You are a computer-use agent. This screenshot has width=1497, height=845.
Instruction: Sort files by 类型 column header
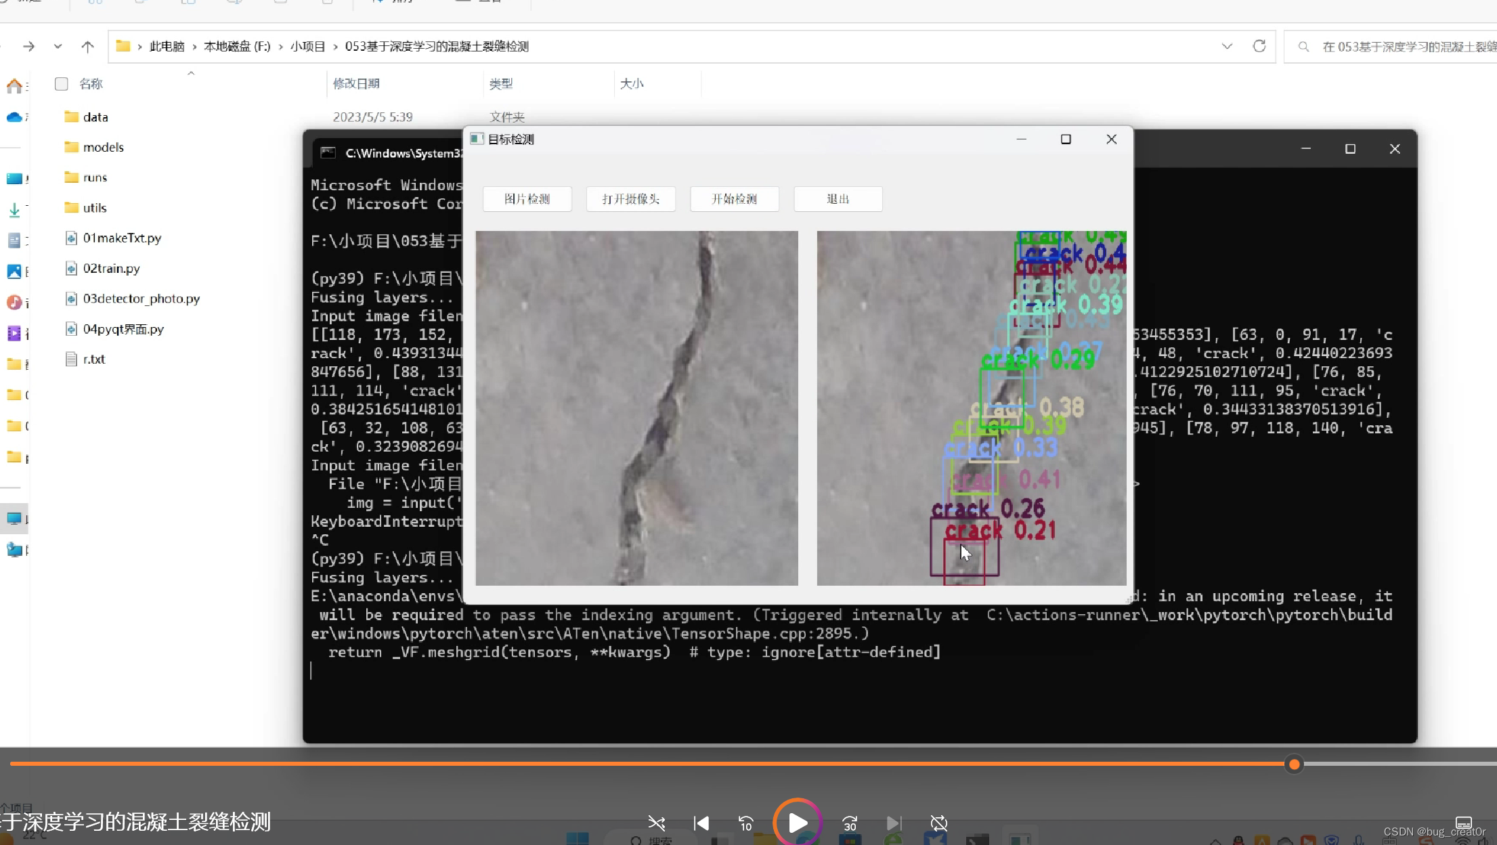(500, 83)
